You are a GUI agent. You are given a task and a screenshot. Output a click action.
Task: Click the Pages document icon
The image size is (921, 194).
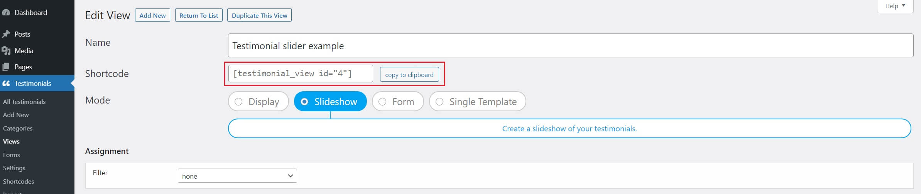(6, 67)
